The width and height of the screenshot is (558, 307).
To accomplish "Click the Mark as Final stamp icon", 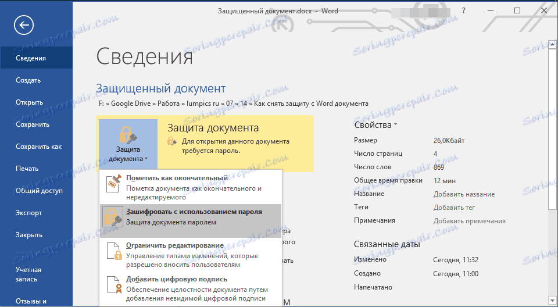I will pos(113,183).
